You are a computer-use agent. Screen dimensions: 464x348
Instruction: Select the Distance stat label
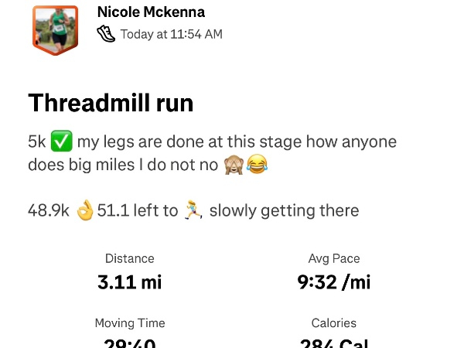pyautogui.click(x=130, y=259)
